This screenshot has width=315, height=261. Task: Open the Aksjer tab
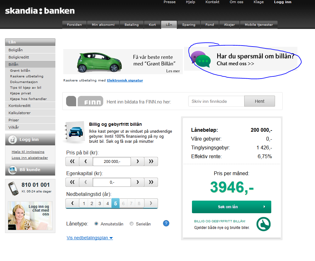coord(229,25)
